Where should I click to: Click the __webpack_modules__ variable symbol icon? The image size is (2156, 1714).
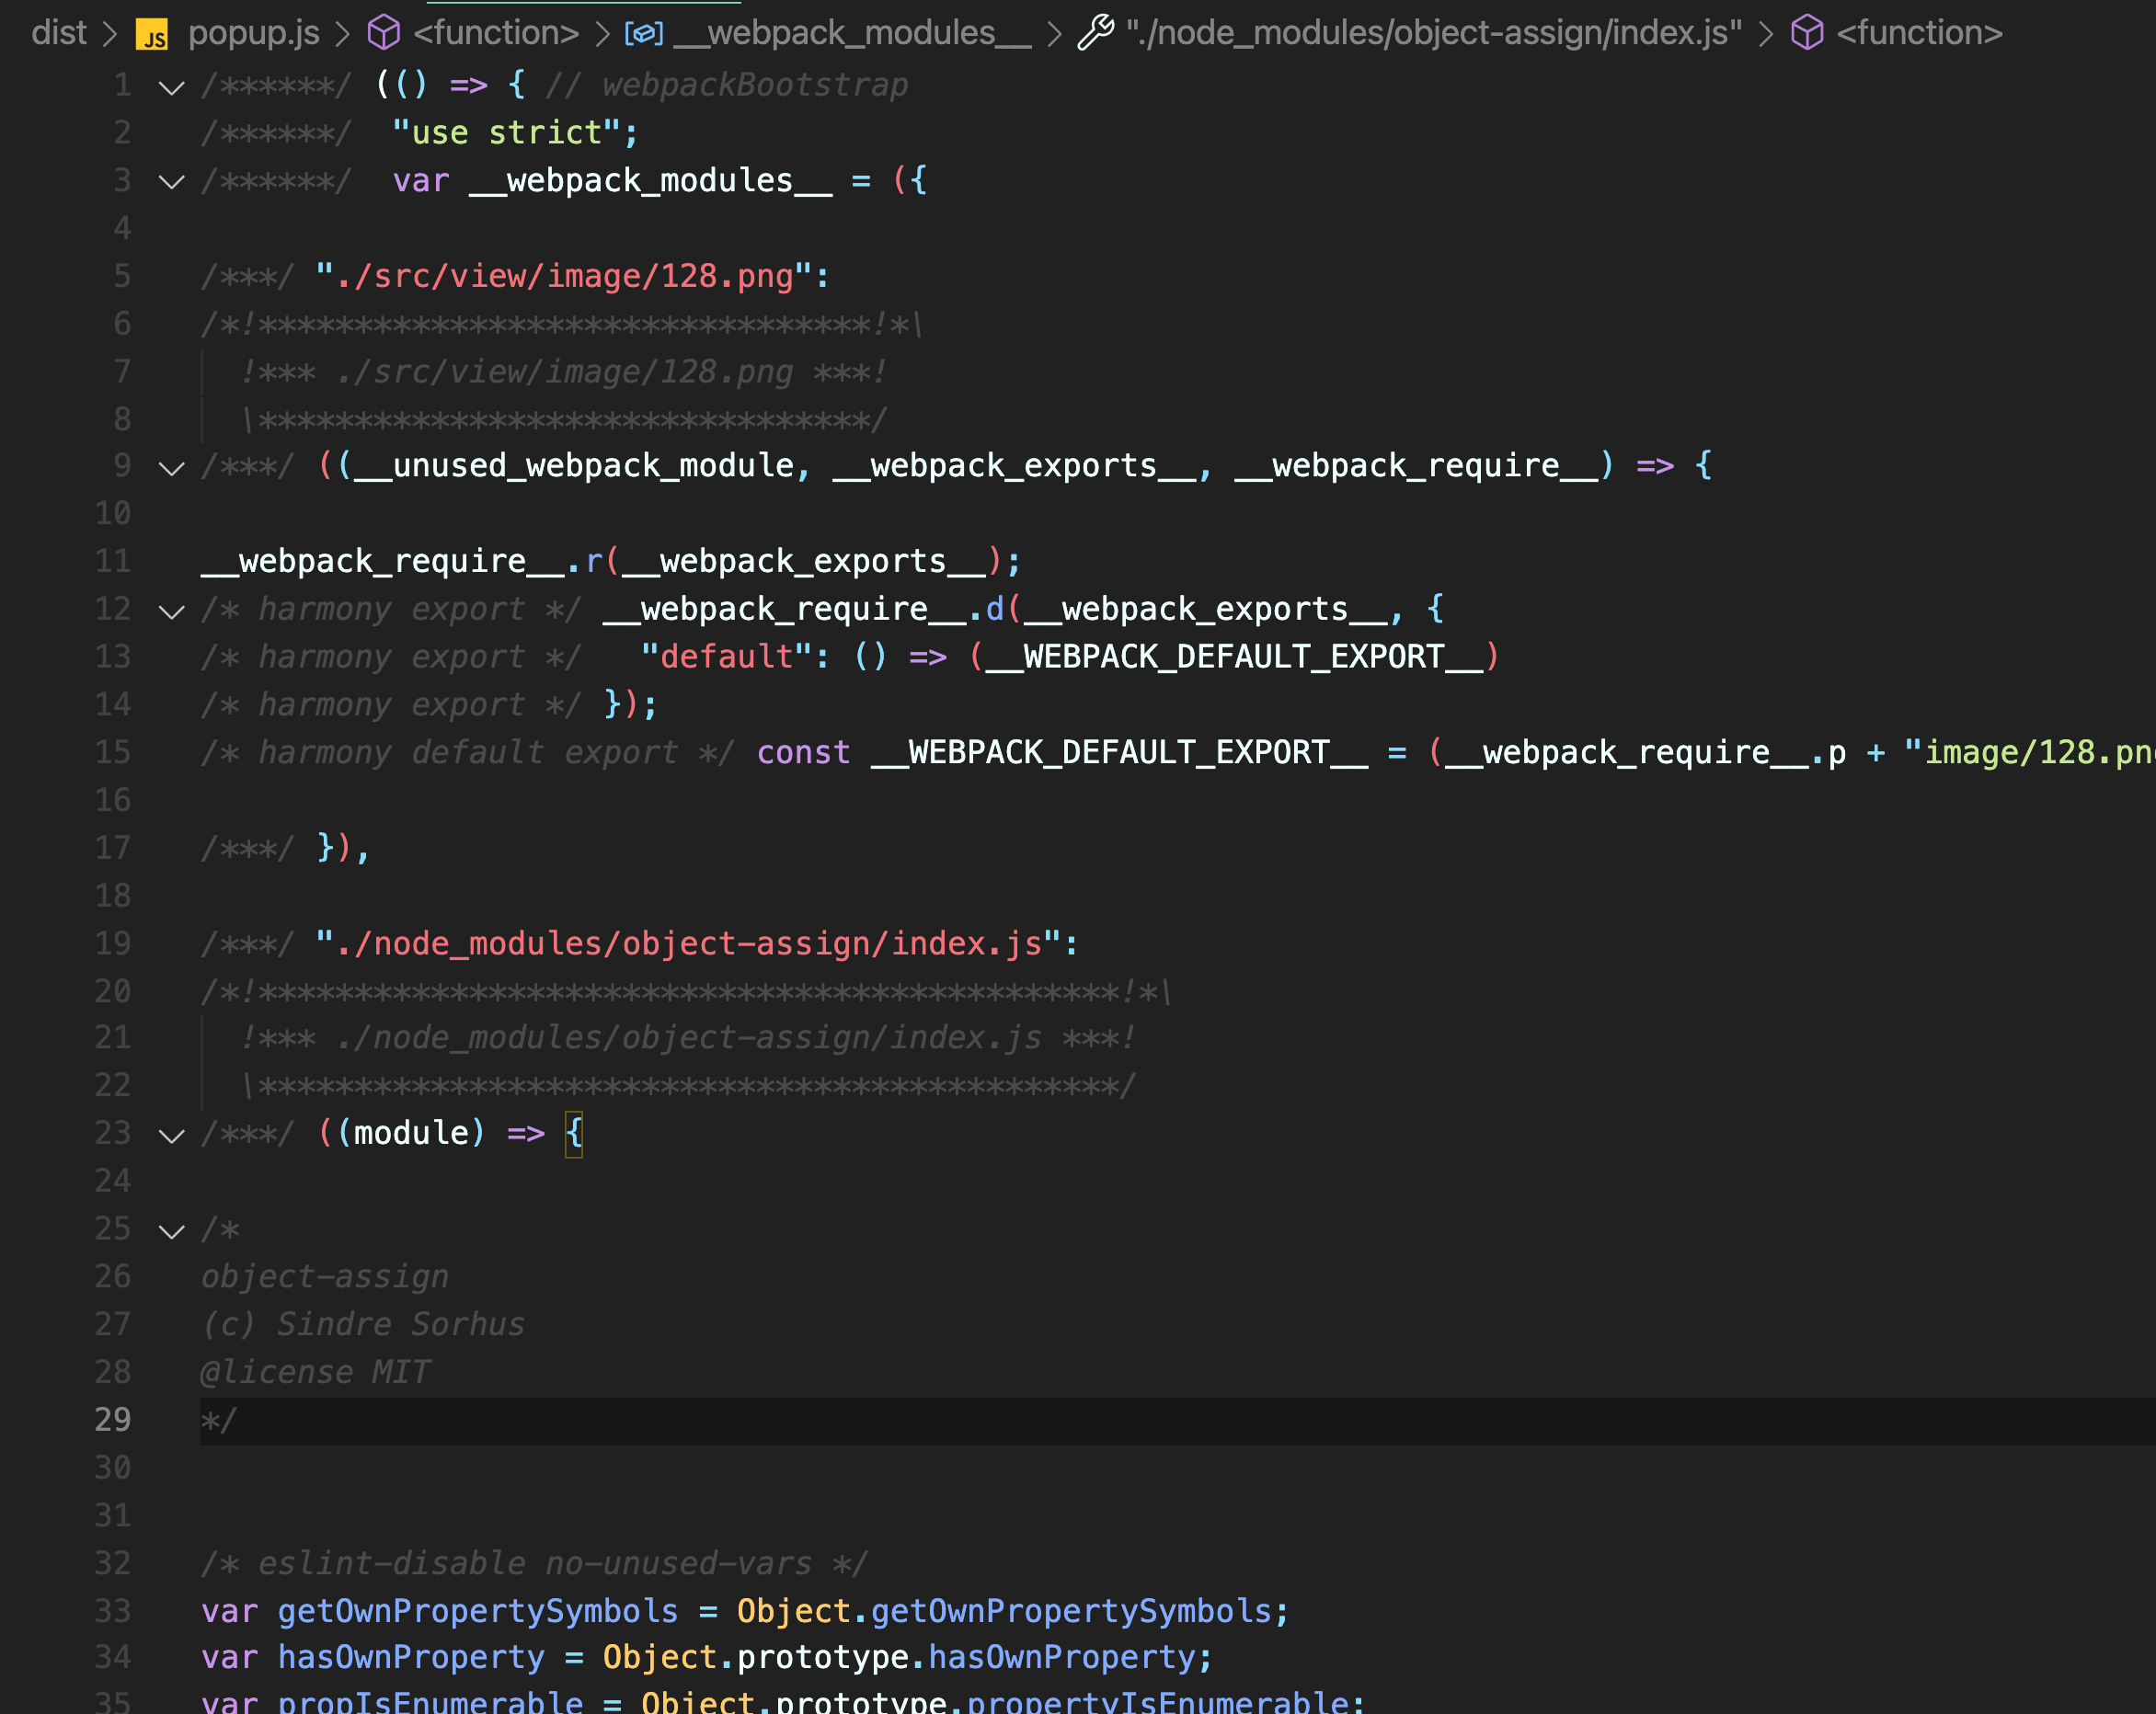point(644,33)
